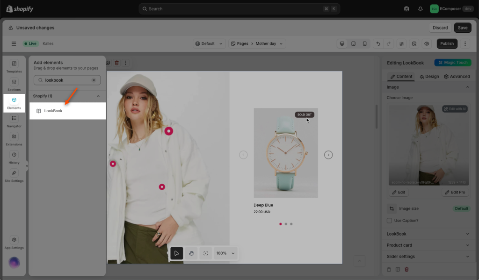479x280 pixels.
Task: Open the History panel
Action: pos(14,158)
